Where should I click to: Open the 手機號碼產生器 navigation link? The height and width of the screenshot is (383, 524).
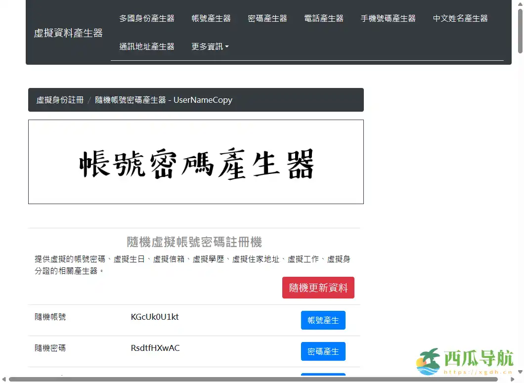click(x=388, y=18)
